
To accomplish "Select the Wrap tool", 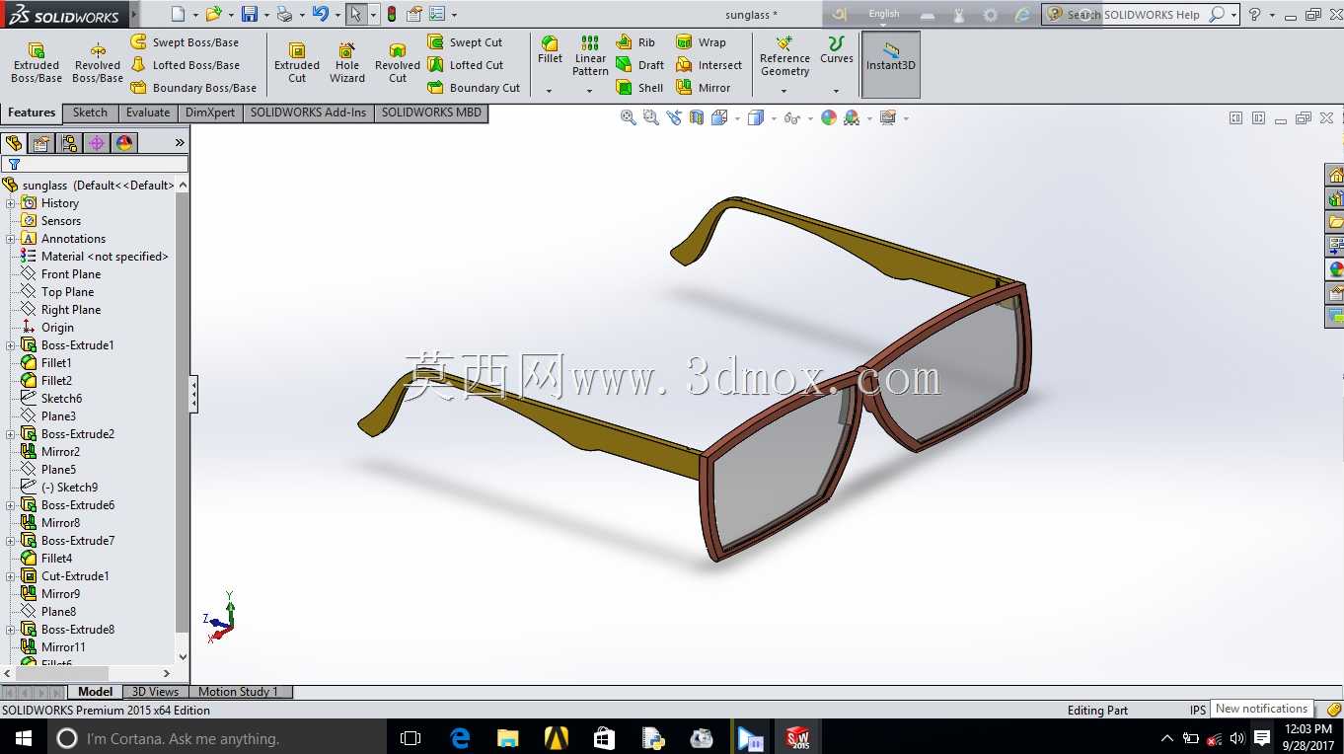I will click(701, 42).
